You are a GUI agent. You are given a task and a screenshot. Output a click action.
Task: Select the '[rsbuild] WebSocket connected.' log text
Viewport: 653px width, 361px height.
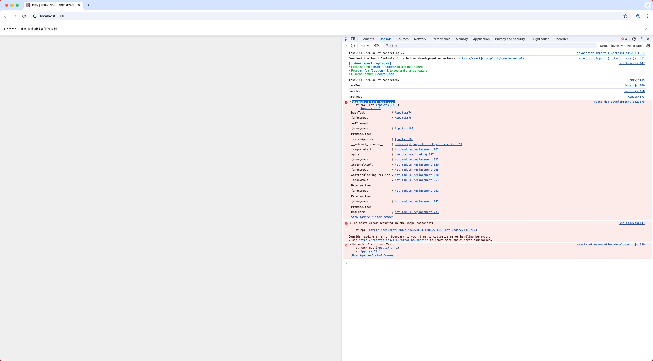pos(374,80)
